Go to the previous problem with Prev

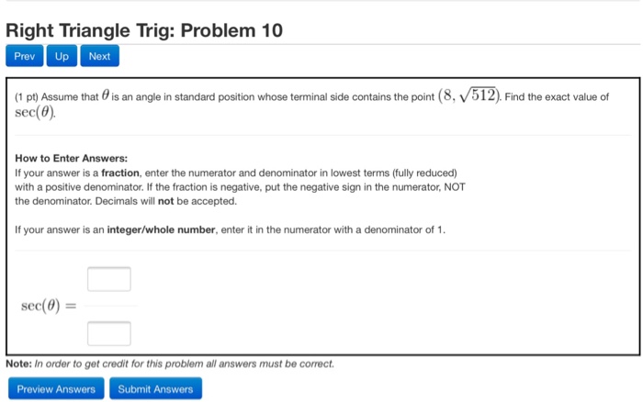coord(24,56)
